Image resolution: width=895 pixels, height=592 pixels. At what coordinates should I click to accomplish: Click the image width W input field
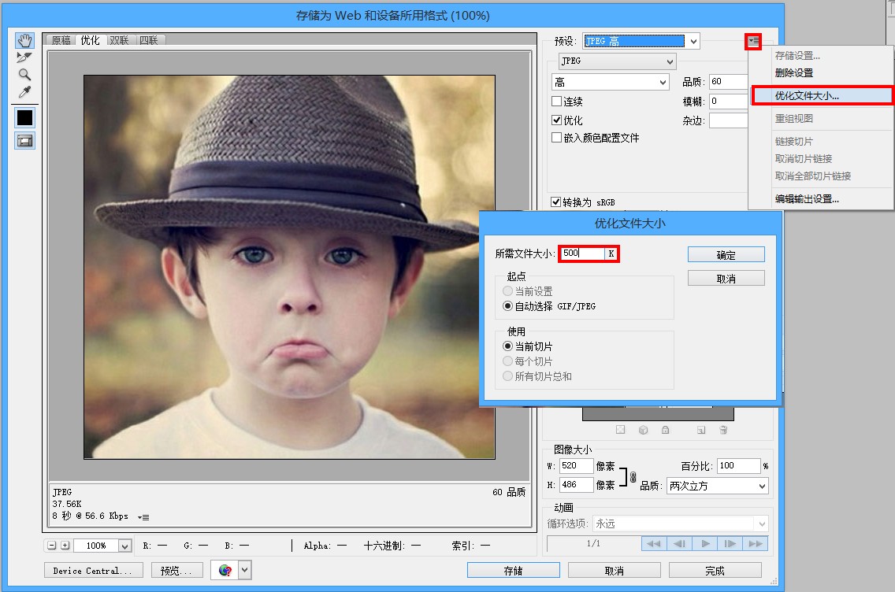coord(577,466)
